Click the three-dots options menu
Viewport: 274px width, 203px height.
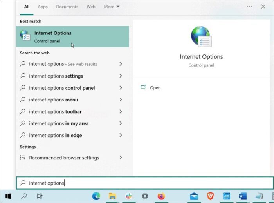coord(249,7)
